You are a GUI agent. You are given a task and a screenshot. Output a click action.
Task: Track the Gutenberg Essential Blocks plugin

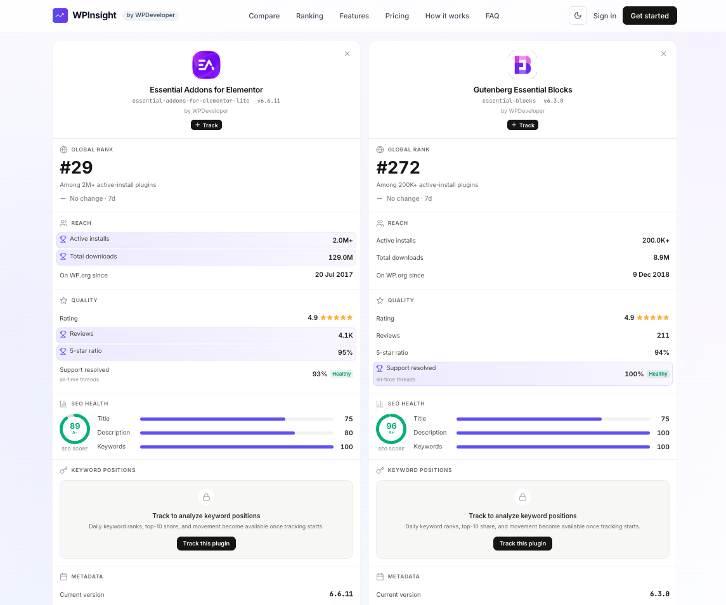tap(522, 125)
